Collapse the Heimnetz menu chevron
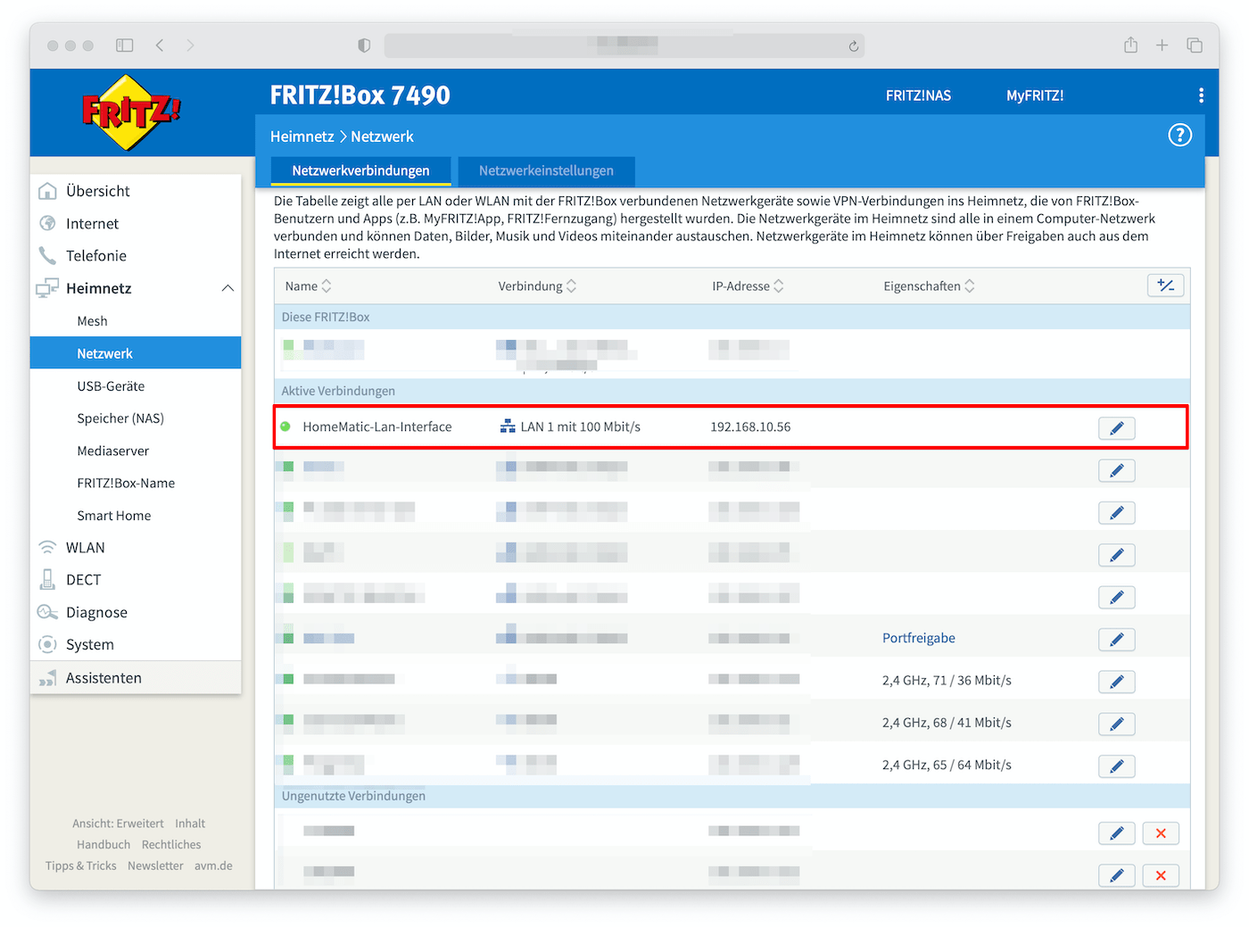Screen dimensions: 1249x927 coord(227,288)
